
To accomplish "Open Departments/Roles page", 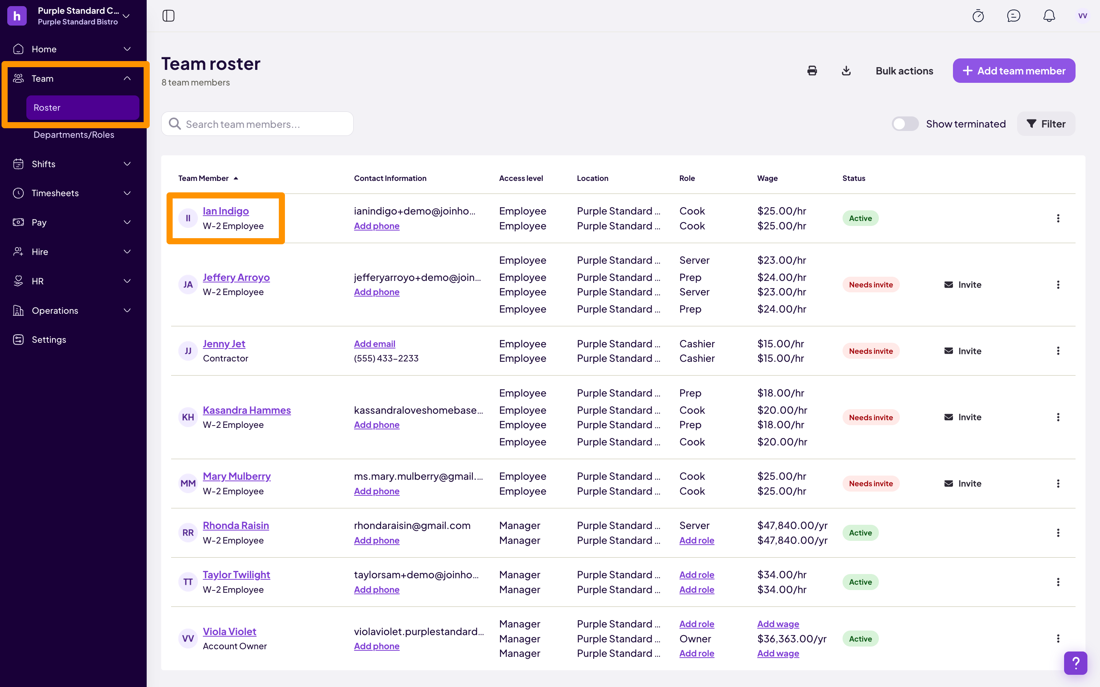I will pos(74,135).
